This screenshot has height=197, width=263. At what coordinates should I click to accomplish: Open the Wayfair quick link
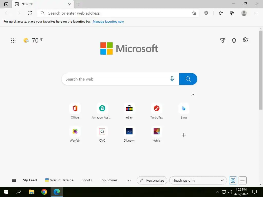pyautogui.click(x=75, y=134)
